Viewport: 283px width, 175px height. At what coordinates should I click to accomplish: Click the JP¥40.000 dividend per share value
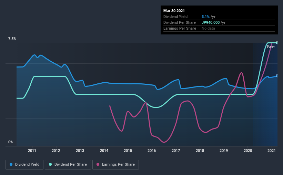click(x=211, y=22)
